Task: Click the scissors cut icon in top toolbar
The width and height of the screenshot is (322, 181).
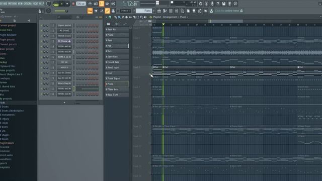Action: 206,4
